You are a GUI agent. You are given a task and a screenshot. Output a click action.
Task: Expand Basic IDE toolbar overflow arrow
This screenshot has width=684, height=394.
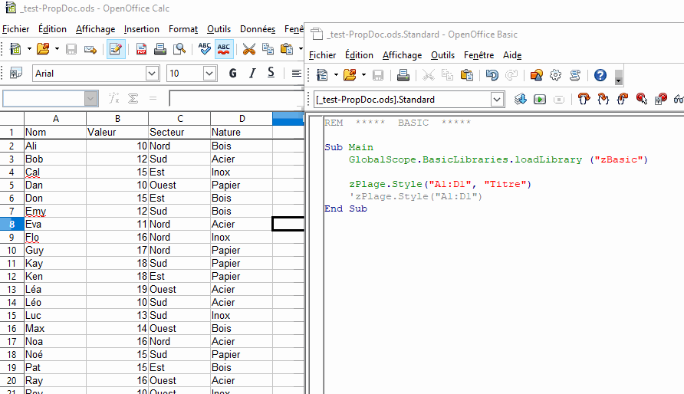[x=618, y=76]
